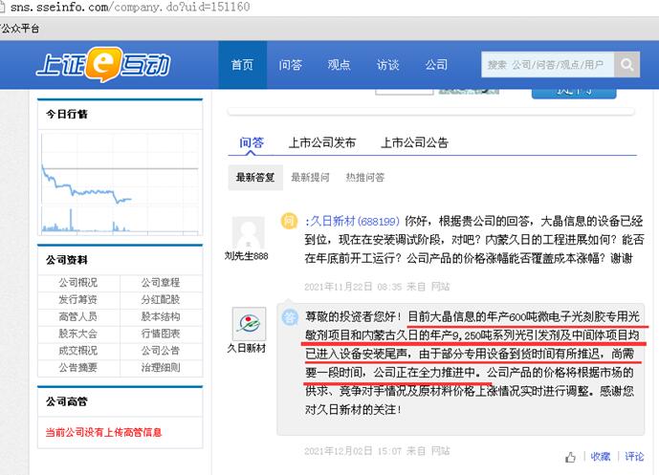Open 公司章程 link
The height and width of the screenshot is (475, 659).
(161, 283)
